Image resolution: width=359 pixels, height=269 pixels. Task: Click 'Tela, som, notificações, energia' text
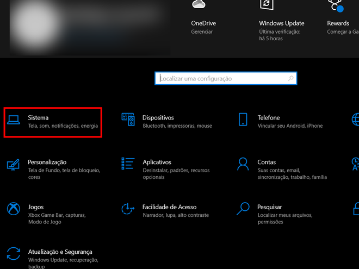pyautogui.click(x=63, y=126)
